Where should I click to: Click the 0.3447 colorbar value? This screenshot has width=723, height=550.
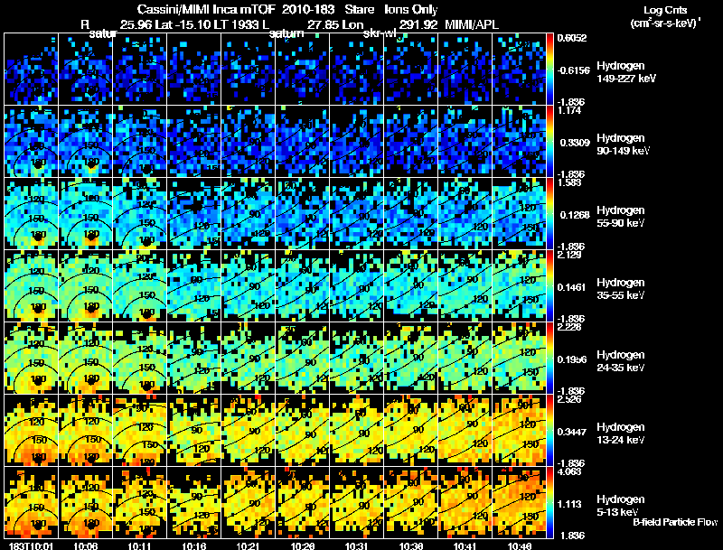pyautogui.click(x=572, y=432)
